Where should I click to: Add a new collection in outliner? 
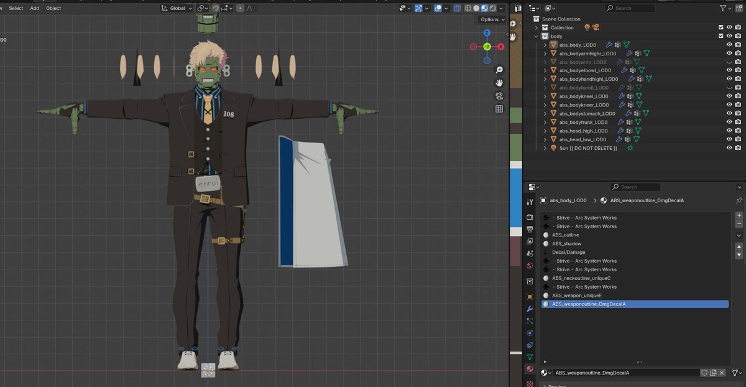coord(739,8)
